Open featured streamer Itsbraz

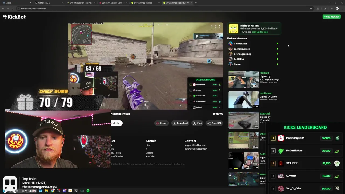pyautogui.click(x=238, y=64)
